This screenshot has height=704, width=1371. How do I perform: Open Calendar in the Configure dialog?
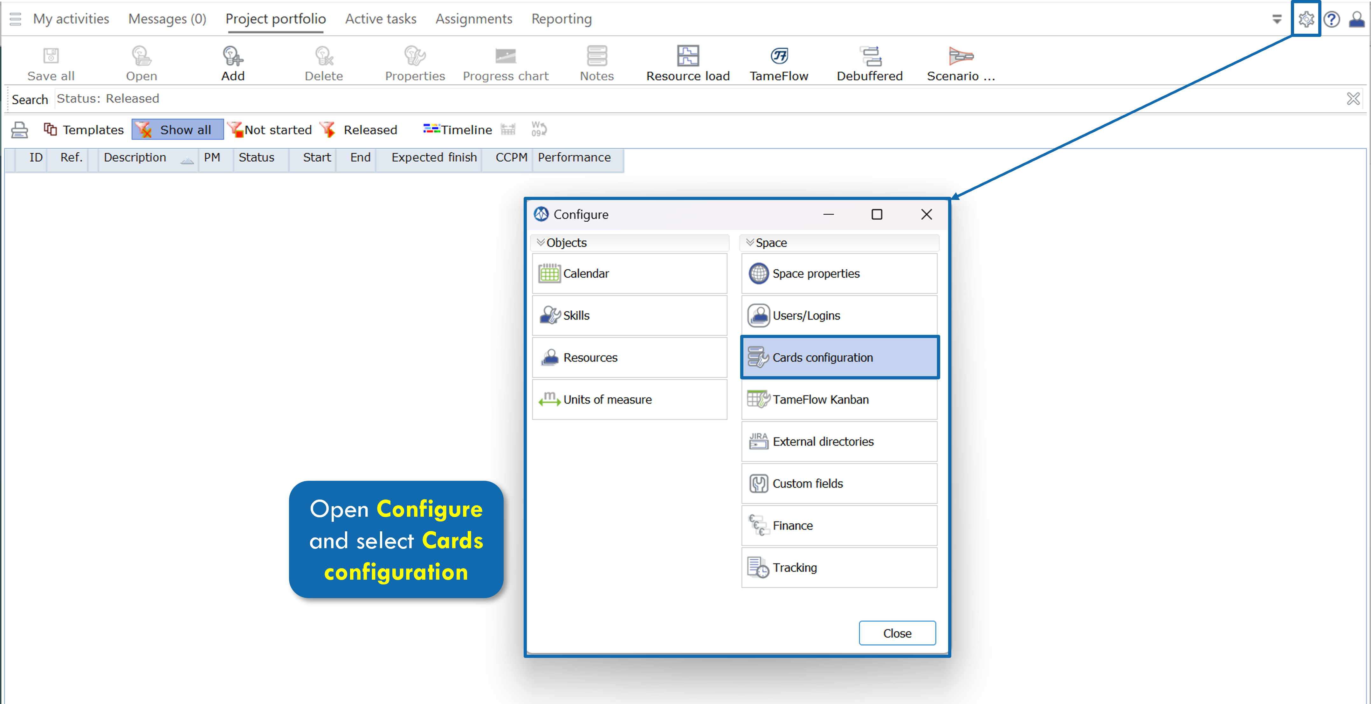point(630,273)
